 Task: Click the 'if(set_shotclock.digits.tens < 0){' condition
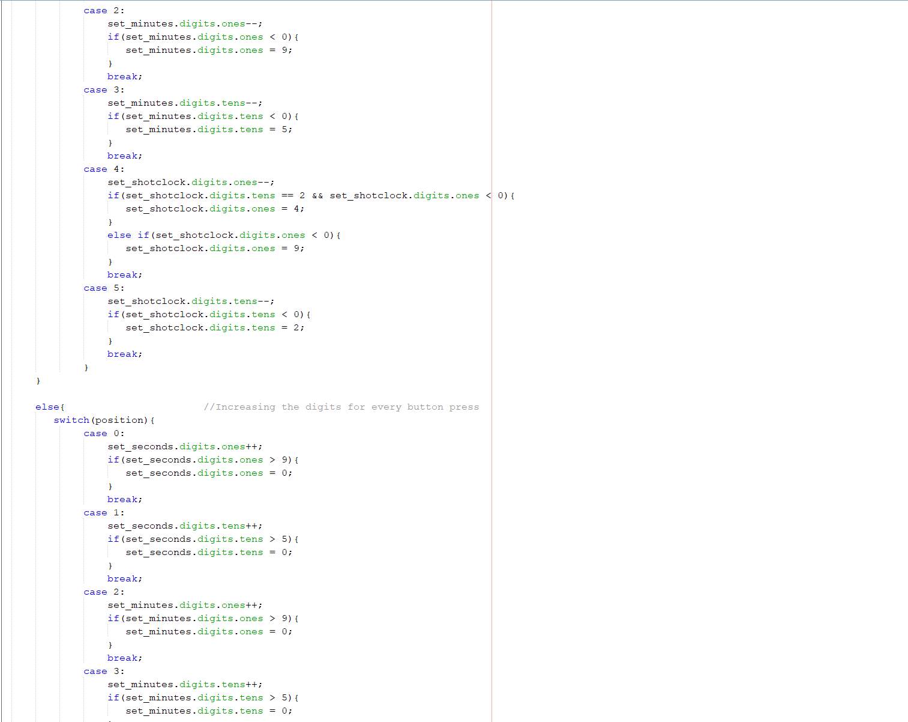coord(209,315)
